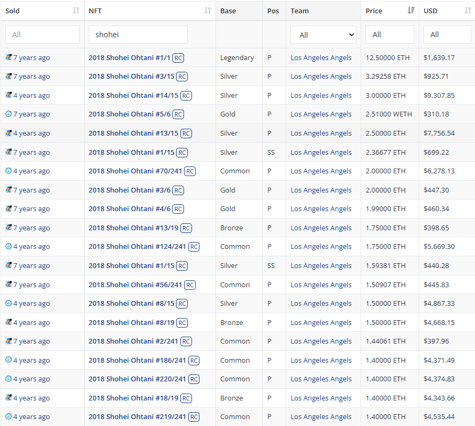Click the round blue icon in the #5/6 Gold row
Viewport: 475px width, 426px height.
pyautogui.click(x=9, y=114)
